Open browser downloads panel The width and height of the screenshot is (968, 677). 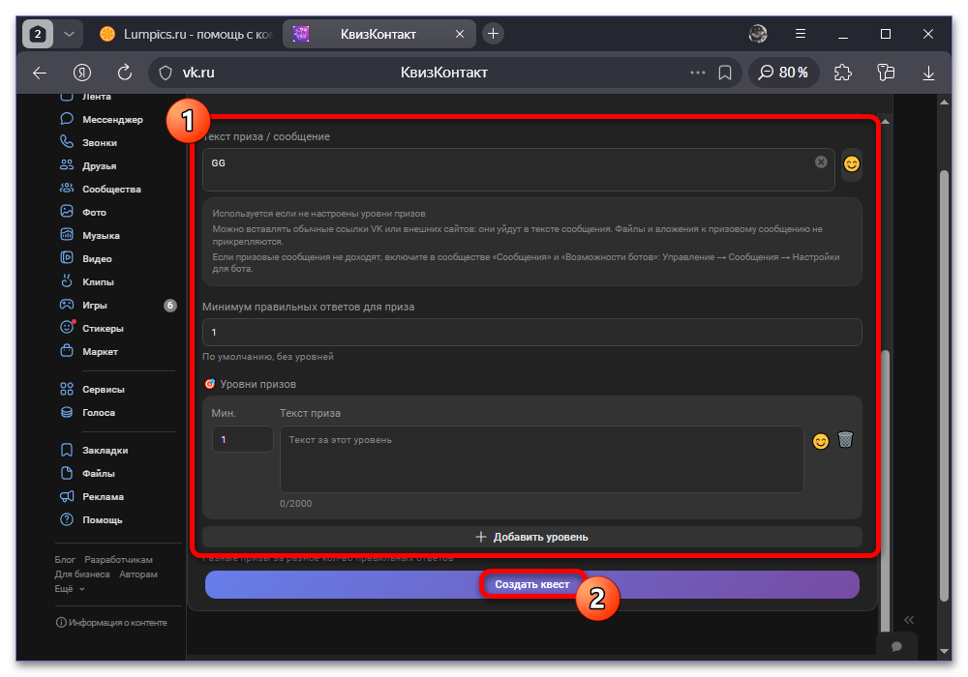pos(928,73)
